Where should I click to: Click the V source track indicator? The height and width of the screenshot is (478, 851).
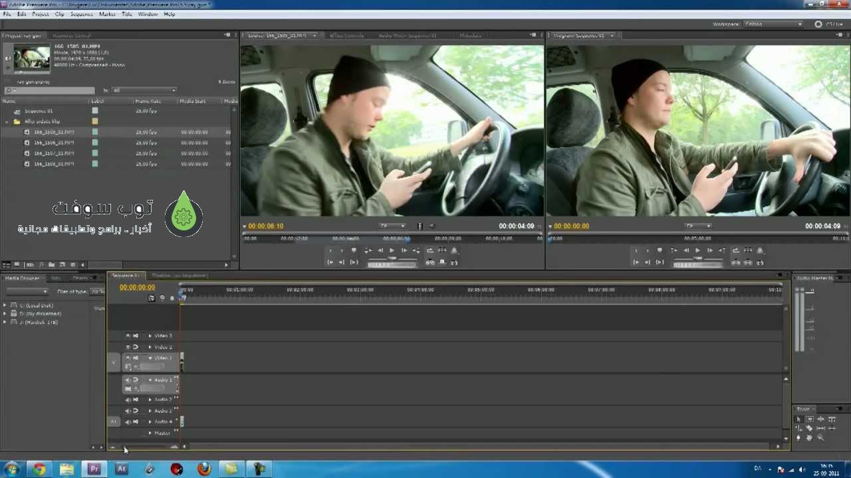tap(114, 362)
